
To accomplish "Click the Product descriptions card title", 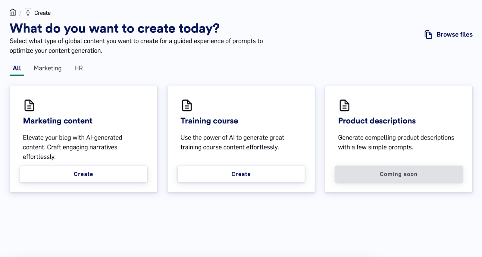I will click(x=377, y=121).
